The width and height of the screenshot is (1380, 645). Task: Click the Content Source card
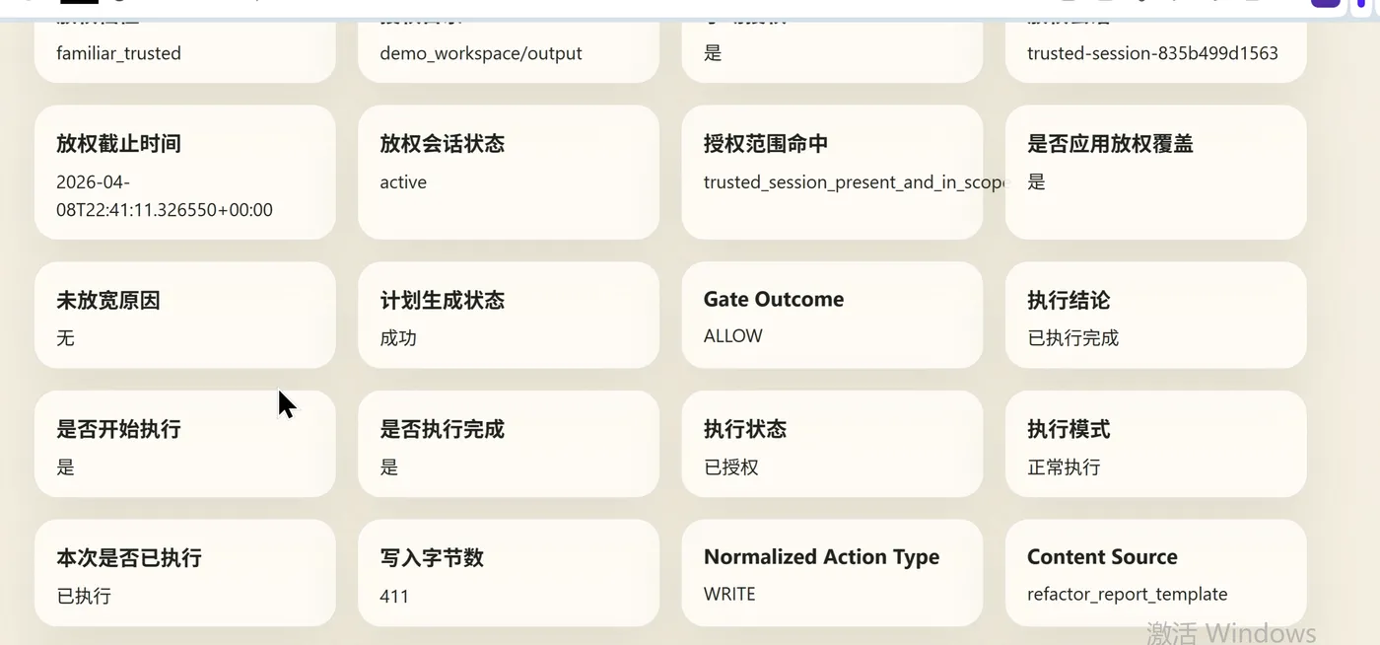(x=1155, y=573)
